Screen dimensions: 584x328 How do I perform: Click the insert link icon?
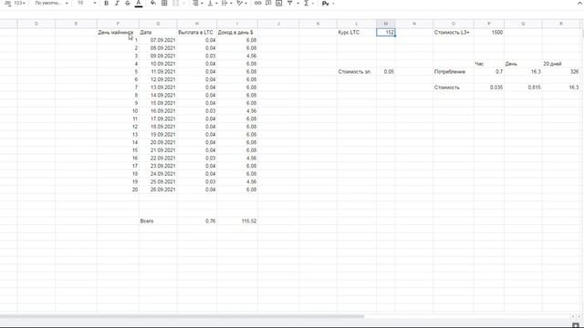point(257,4)
